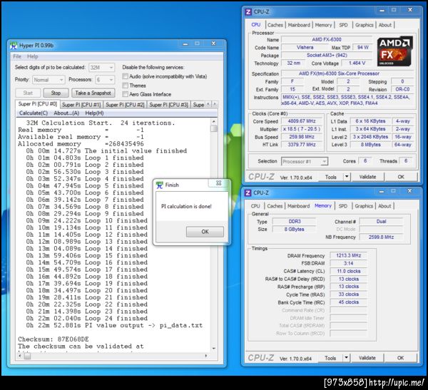
Task: Click the vertical scrollbar thumb in log
Action: (x=214, y=128)
